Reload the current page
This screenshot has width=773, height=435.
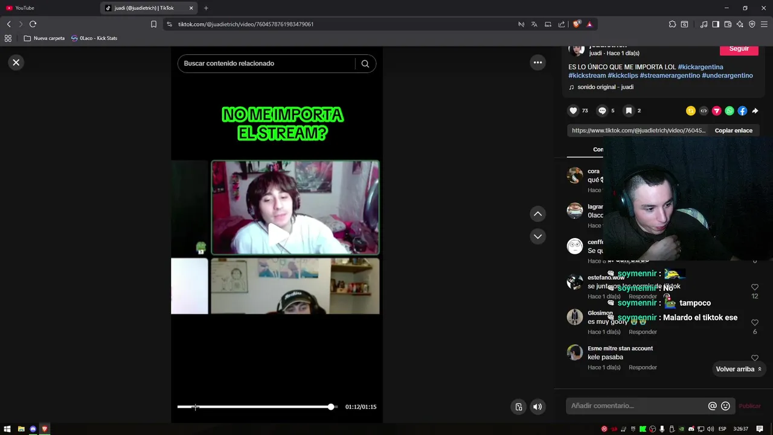[33, 24]
